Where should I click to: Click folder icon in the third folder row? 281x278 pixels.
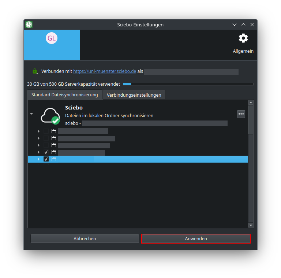[x=54, y=145]
